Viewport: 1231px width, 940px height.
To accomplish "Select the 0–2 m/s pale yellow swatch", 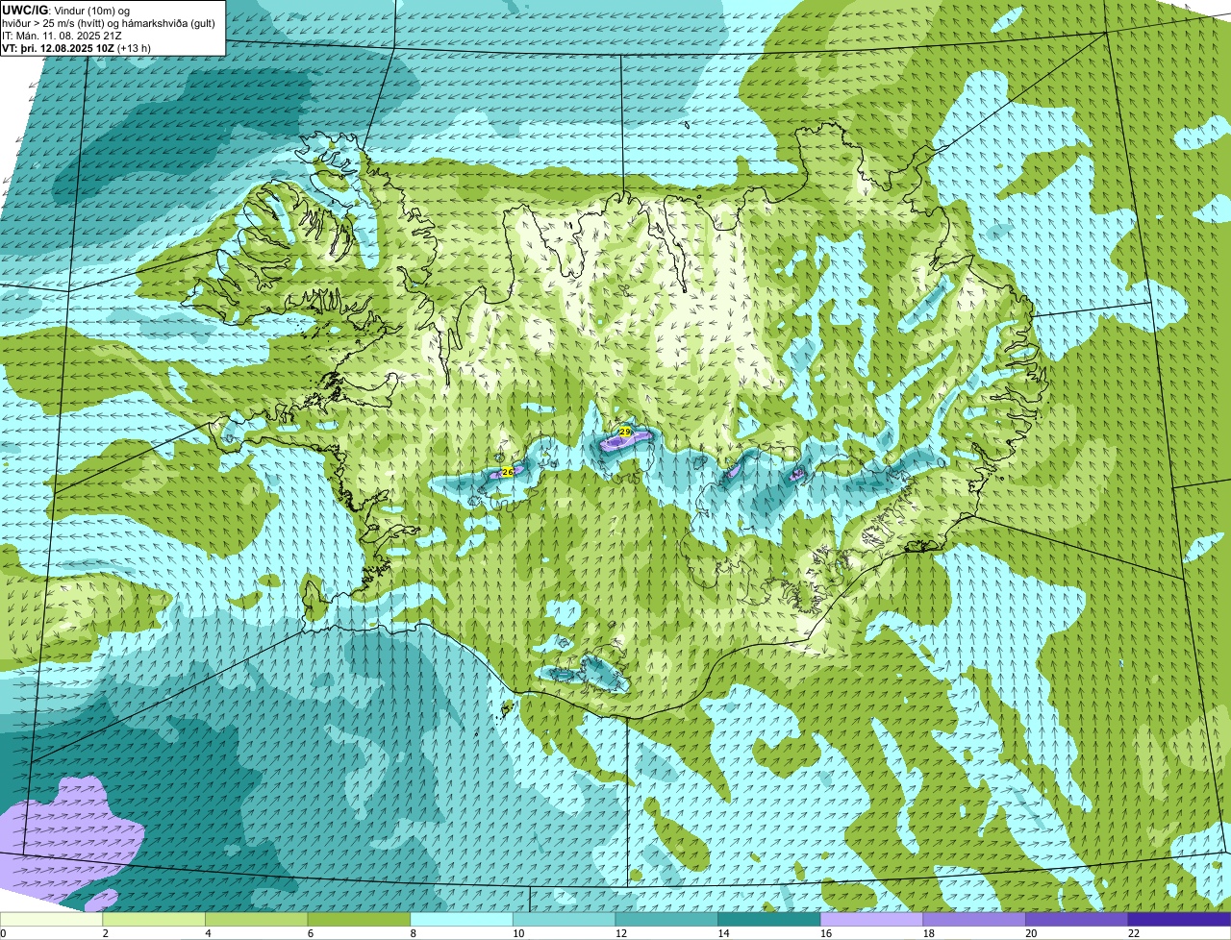I will click(x=52, y=920).
